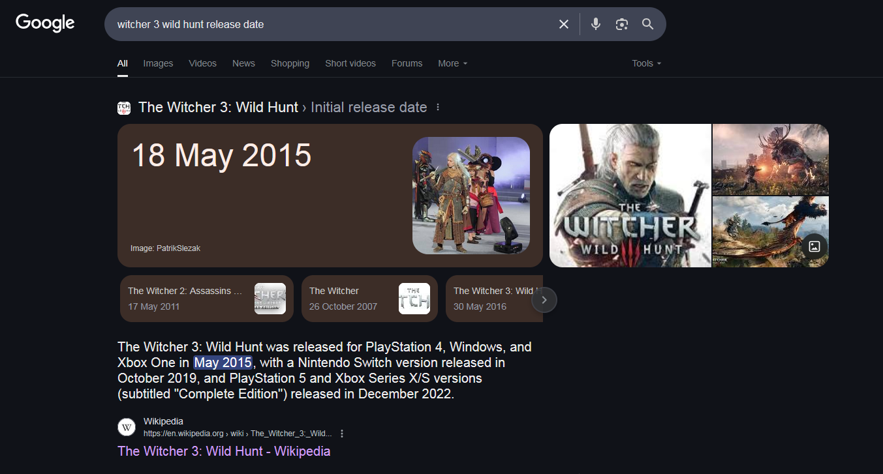Switch to the Images tab
Screen dimensions: 883x474
coord(158,63)
